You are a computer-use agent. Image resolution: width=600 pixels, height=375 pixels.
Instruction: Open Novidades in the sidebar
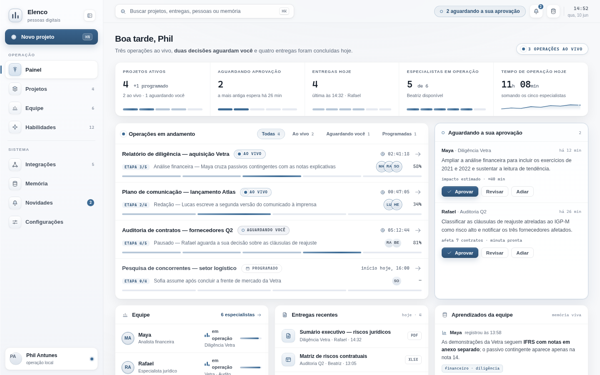click(x=51, y=202)
